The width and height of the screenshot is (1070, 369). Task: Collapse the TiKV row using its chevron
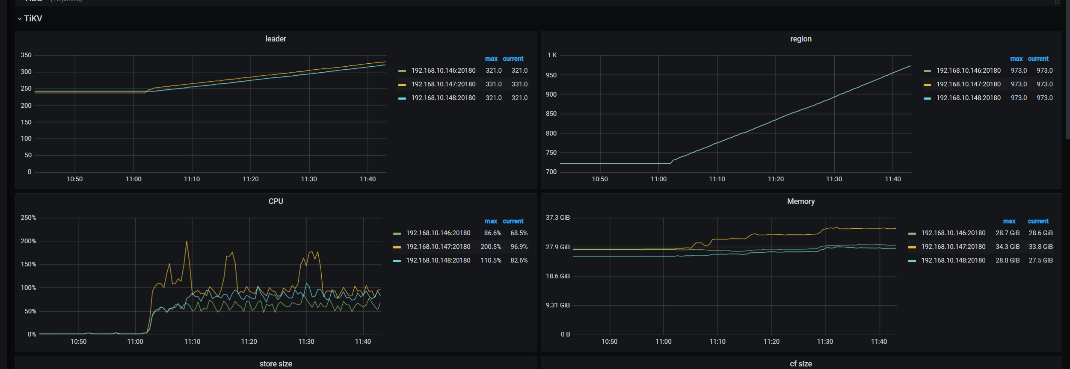(x=19, y=19)
